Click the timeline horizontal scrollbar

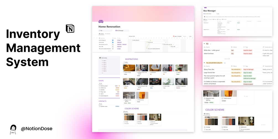(x=143, y=52)
